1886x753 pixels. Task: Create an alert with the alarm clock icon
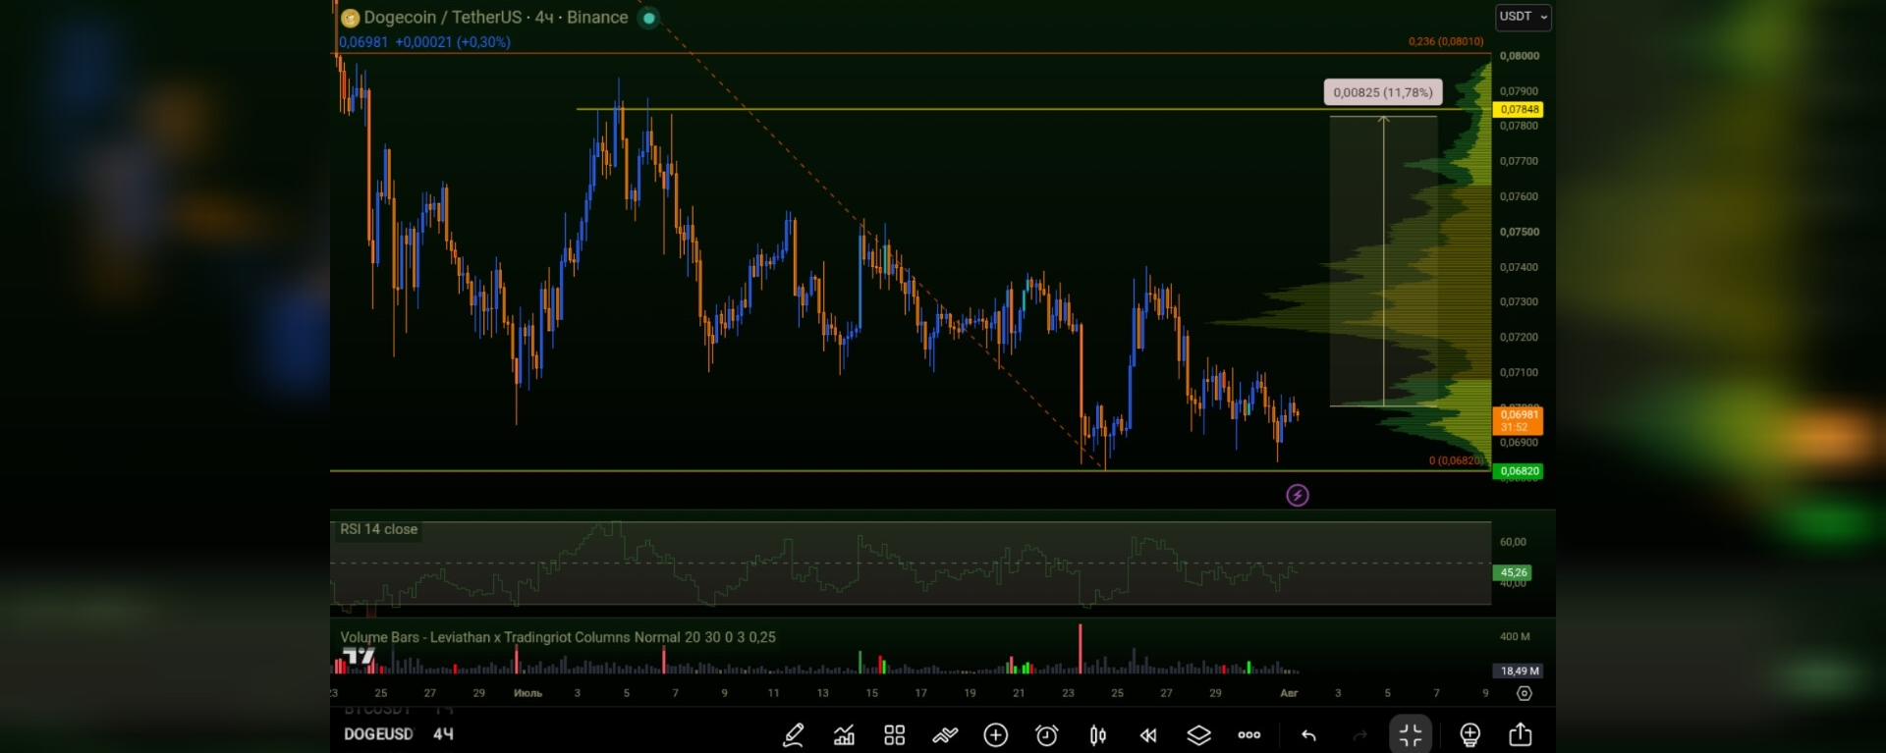[x=1047, y=734]
